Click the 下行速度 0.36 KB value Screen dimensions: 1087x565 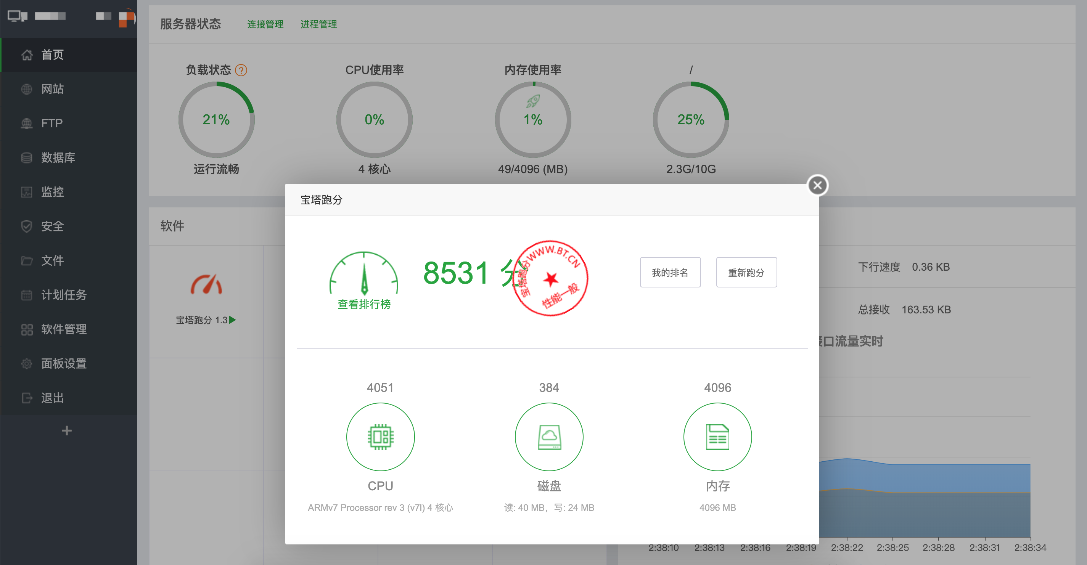(x=931, y=267)
